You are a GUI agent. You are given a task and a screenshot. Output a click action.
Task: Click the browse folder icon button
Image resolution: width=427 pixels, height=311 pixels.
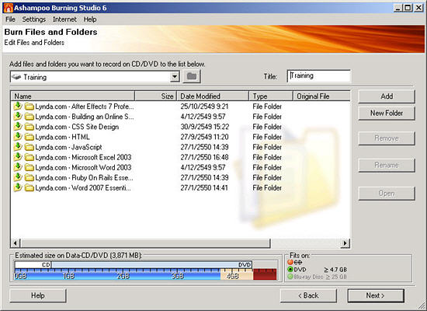192,76
